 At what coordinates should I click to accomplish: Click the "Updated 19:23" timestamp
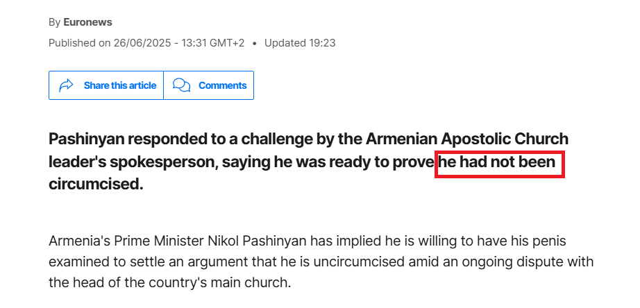pos(300,43)
